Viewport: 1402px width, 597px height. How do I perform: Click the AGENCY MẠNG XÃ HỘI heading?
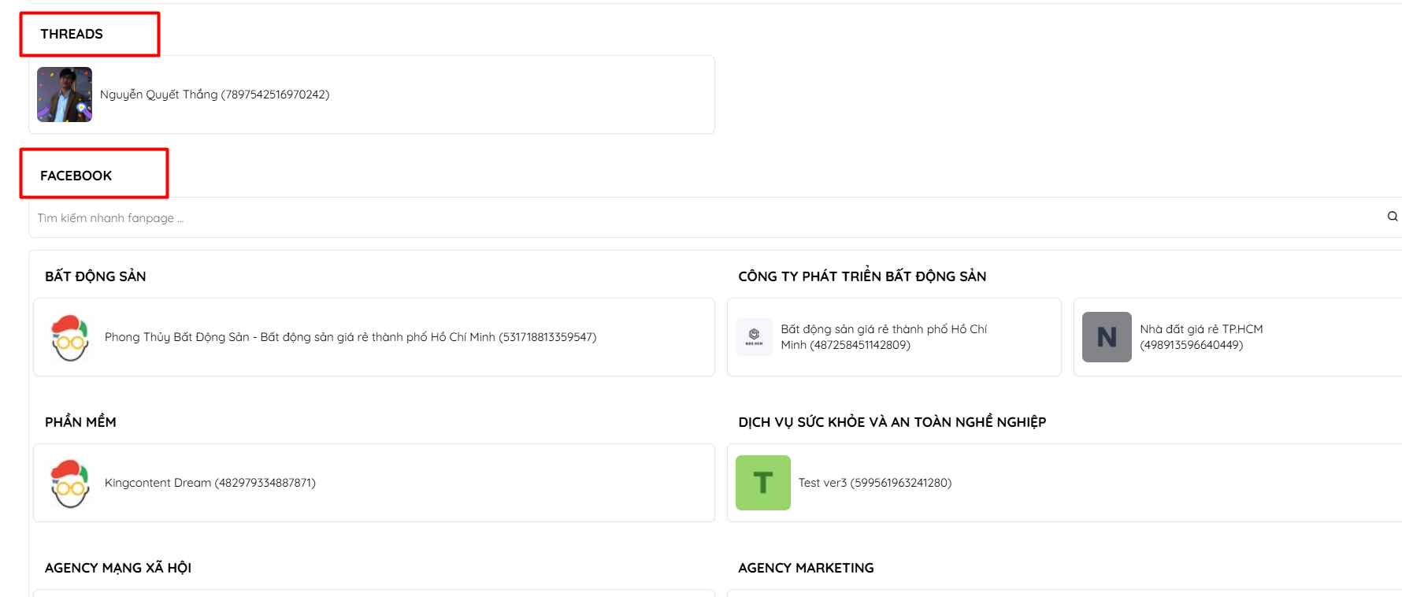[118, 568]
